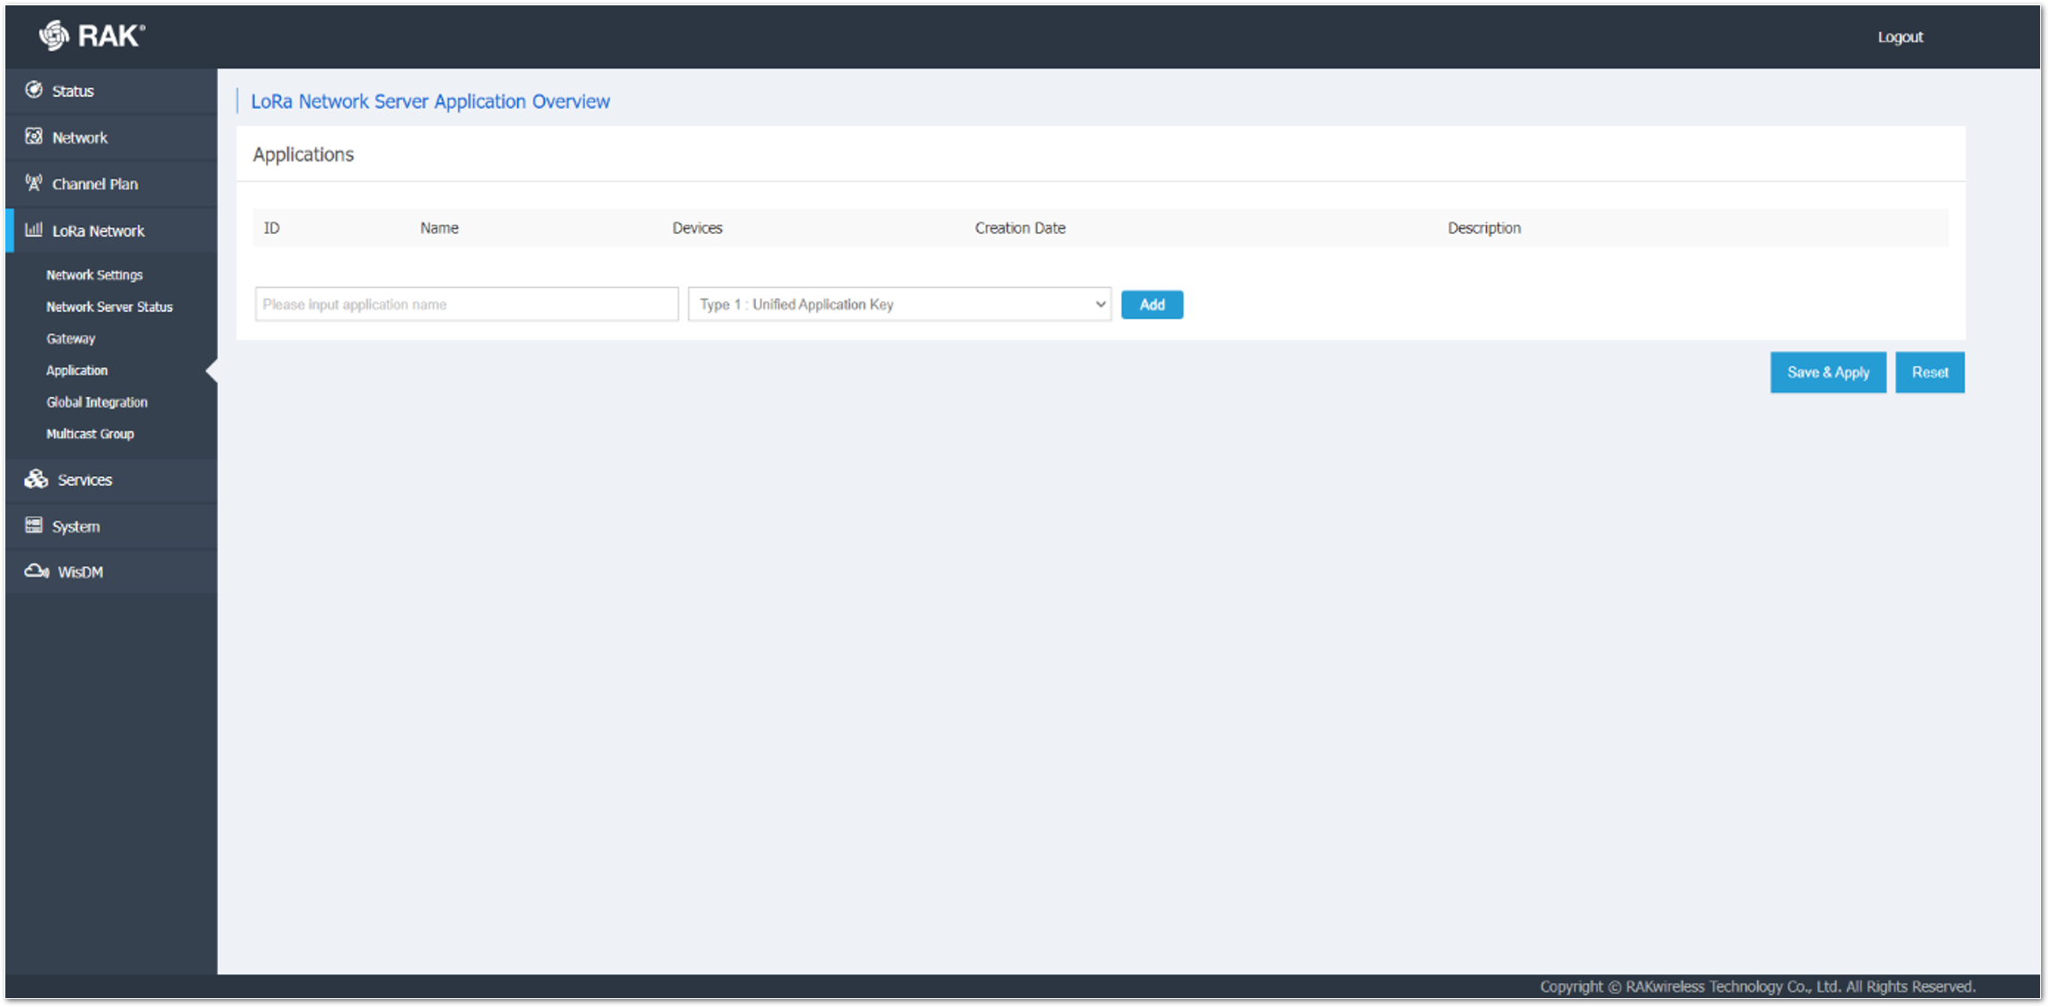Go to Network Server Status page
Image resolution: width=2049 pixels, height=1007 pixels.
(x=108, y=307)
